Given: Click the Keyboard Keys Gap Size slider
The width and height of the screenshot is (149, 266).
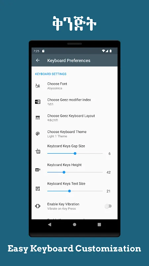Looking at the screenshot, I should pos(75,154).
